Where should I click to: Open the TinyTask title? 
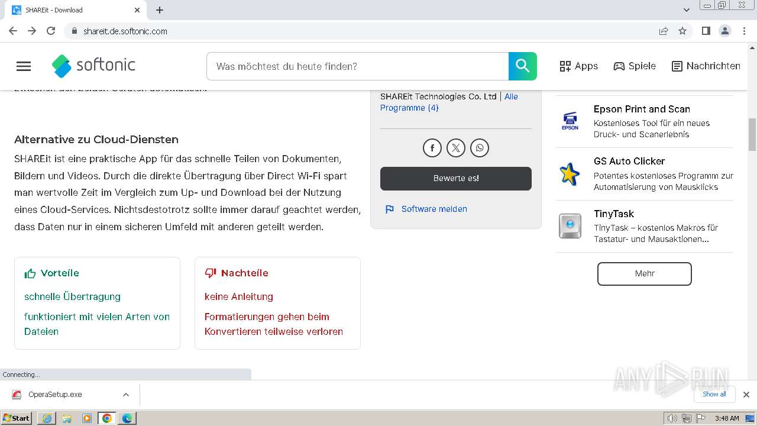tap(614, 214)
